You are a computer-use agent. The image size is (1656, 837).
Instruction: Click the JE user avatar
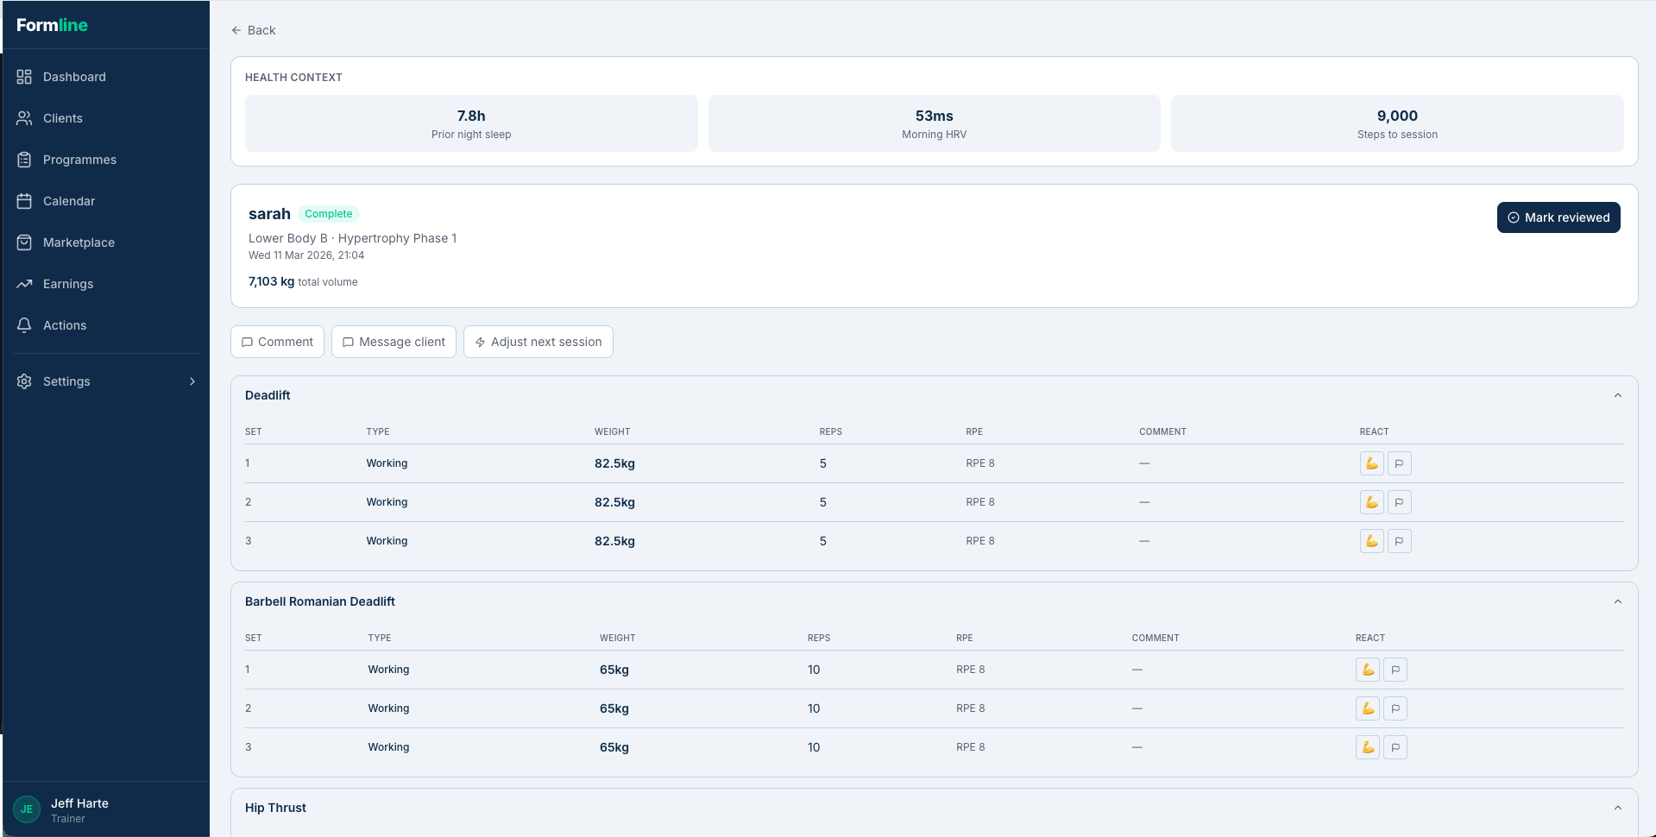(x=27, y=809)
